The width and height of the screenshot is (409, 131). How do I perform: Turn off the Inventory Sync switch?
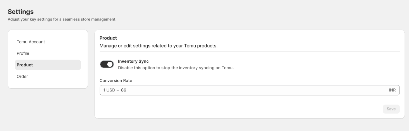coord(107,64)
